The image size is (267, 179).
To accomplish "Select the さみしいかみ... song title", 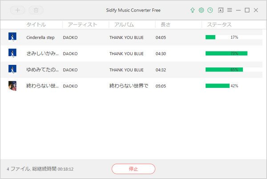I will point(42,54).
